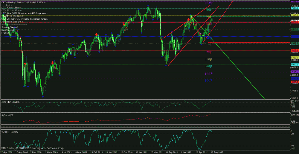Image resolution: width=299 pixels, height=154 pixels.
Task: Click the 30 Jan 2011 date label
Action: pyautogui.click(x=141, y=152)
